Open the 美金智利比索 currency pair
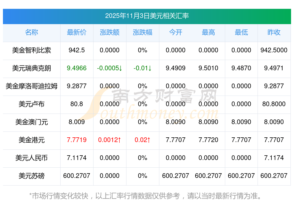294x205 pixels. 31,50
